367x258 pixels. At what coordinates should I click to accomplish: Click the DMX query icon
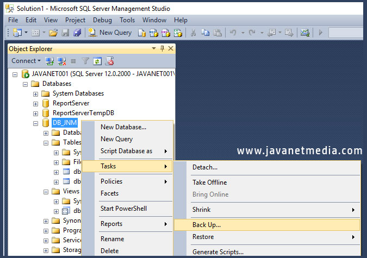166,33
